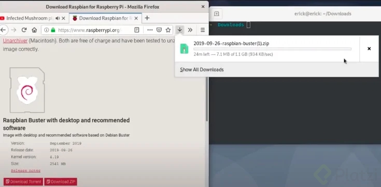
Task: Click Show All Downloads
Action: (202, 70)
